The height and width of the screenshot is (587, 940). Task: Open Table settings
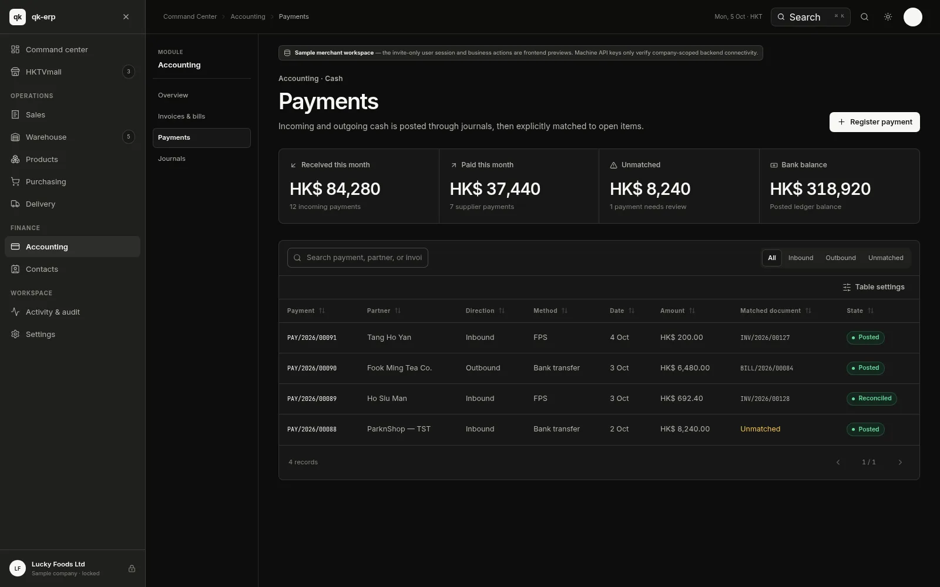coord(873,287)
